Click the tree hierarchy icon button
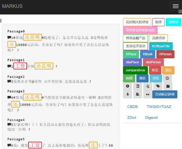 [x=148, y=86]
